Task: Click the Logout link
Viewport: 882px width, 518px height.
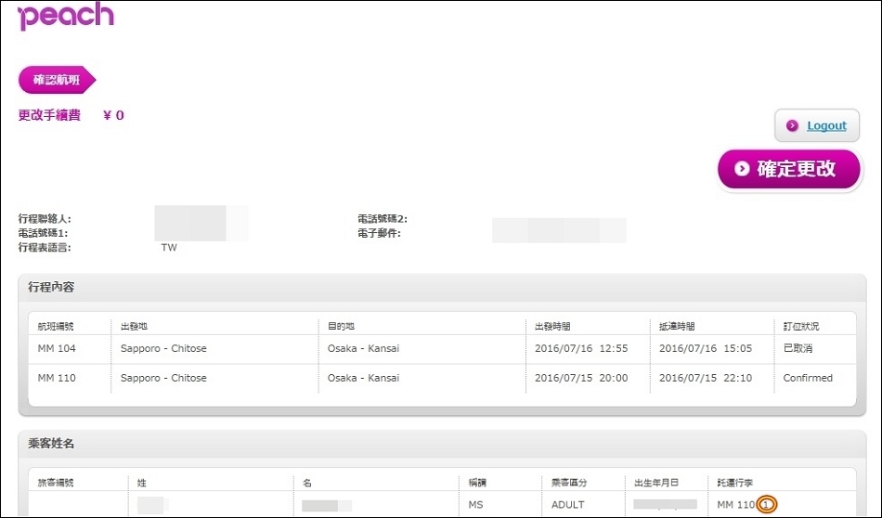Action: (x=826, y=125)
